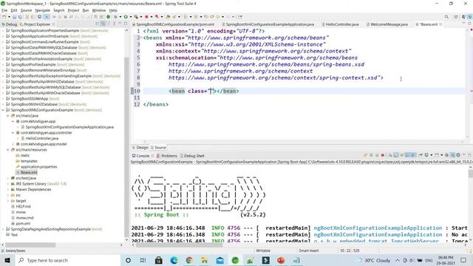This screenshot has height=266, width=473.
Task: Expand the Maven Dependencies node
Action: [8, 190]
